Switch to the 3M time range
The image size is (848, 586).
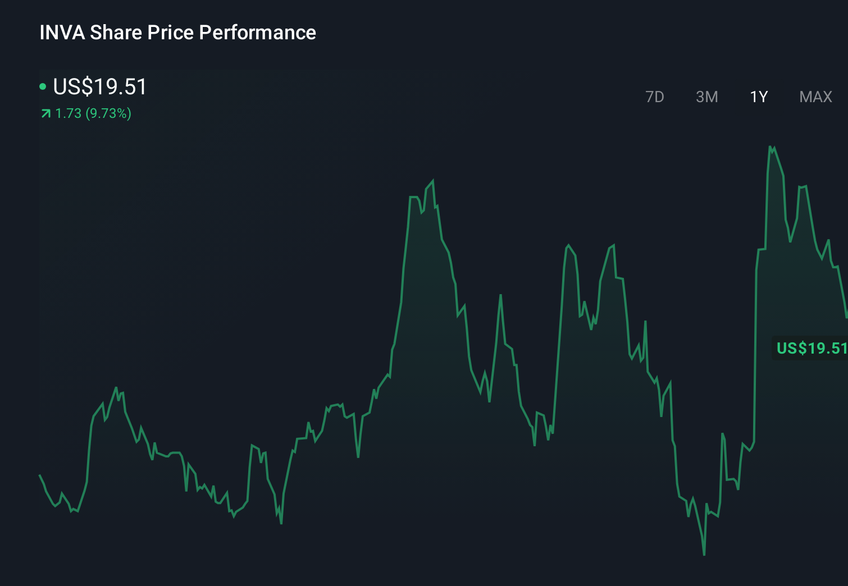tap(706, 97)
